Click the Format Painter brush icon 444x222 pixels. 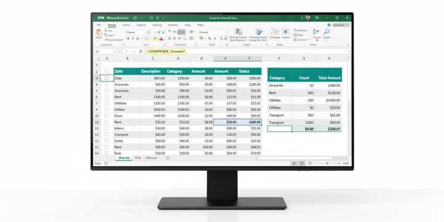click(106, 40)
